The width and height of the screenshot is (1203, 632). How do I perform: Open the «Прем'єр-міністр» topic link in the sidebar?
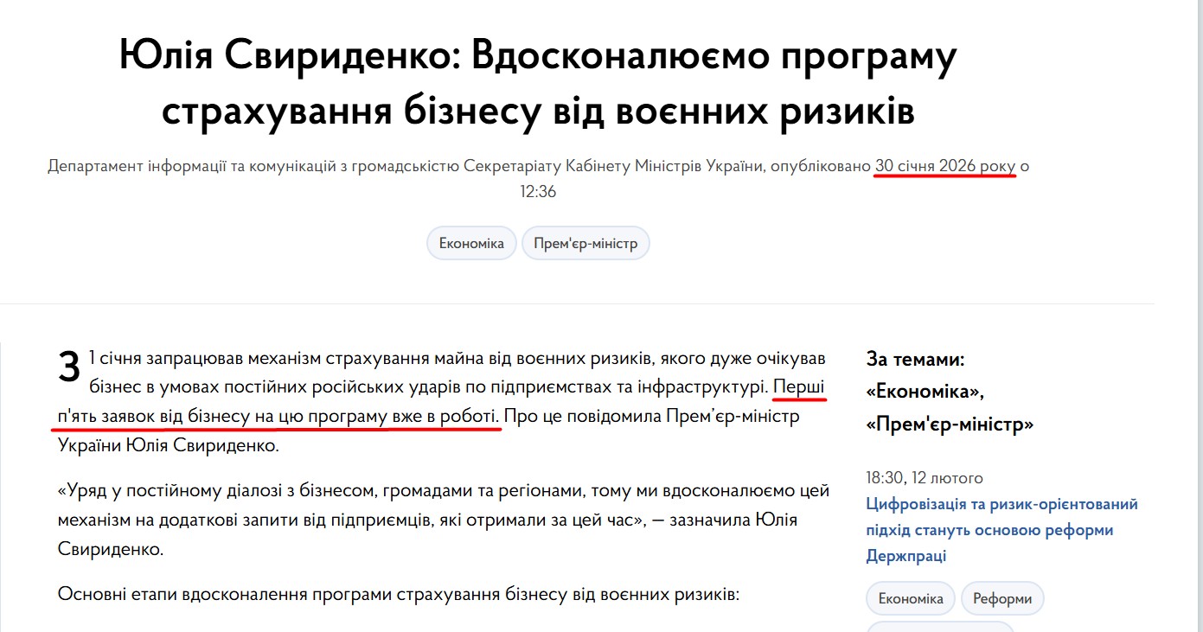click(949, 425)
